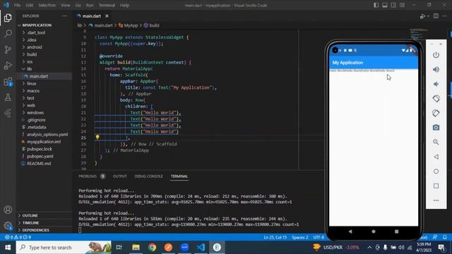The width and height of the screenshot is (452, 254).
Task: Click emulator toolbar back triangle
Action: click(x=436, y=157)
